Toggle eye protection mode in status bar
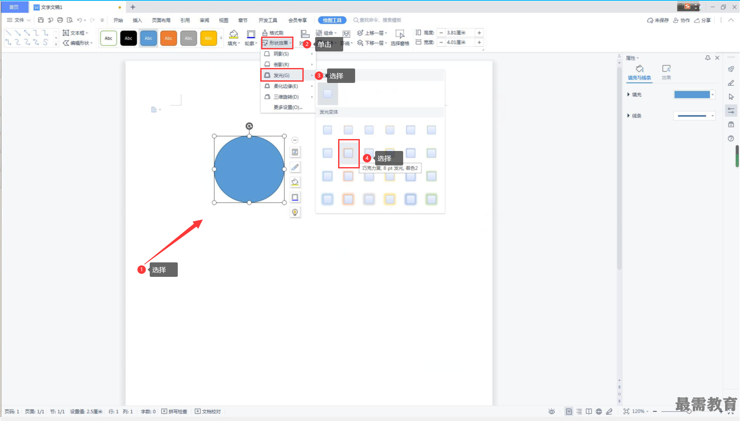The height and width of the screenshot is (421, 740). click(x=552, y=411)
